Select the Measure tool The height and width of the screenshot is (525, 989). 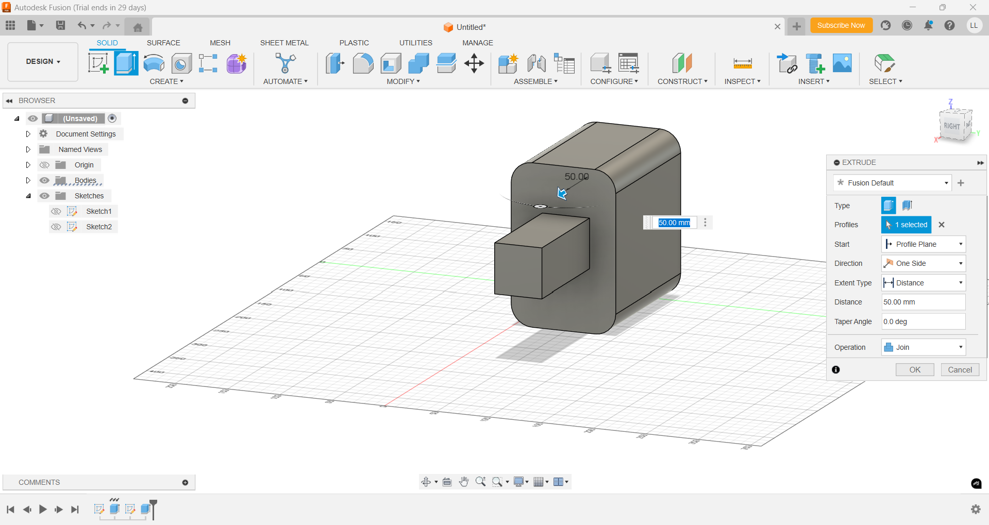tap(743, 63)
